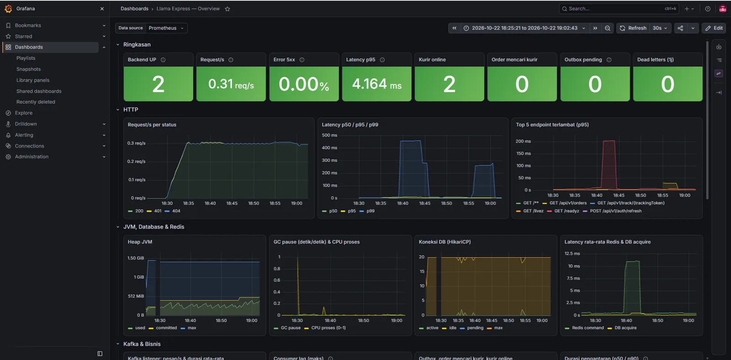Toggle GC pause series in legend
731x360 pixels.
click(x=291, y=328)
